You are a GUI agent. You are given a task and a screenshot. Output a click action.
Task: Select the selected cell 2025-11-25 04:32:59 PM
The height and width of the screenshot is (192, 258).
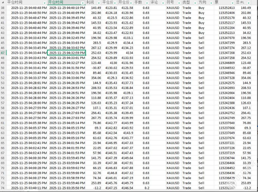(67, 53)
